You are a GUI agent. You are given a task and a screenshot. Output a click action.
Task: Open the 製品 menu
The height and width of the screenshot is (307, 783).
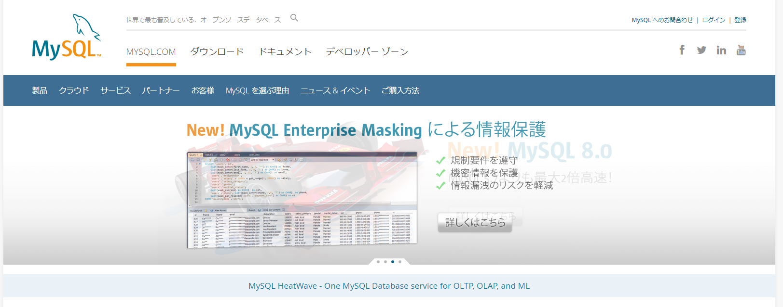point(40,90)
